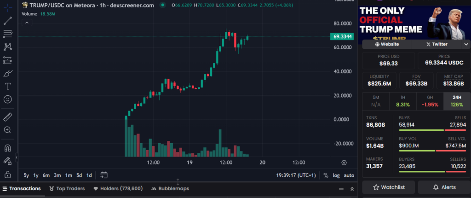Open the go-to-date calendar icon

tap(104, 175)
